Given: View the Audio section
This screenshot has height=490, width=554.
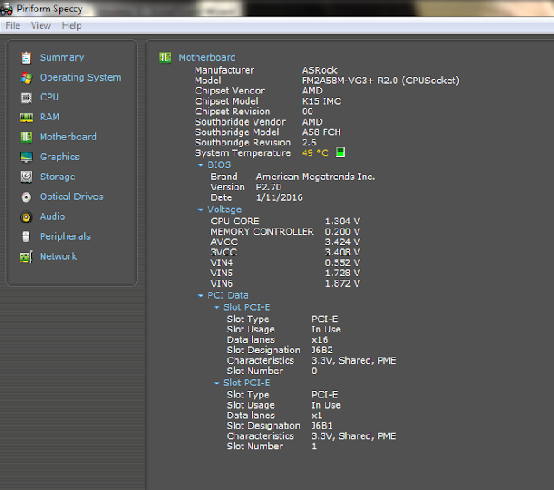Looking at the screenshot, I should click(x=52, y=216).
